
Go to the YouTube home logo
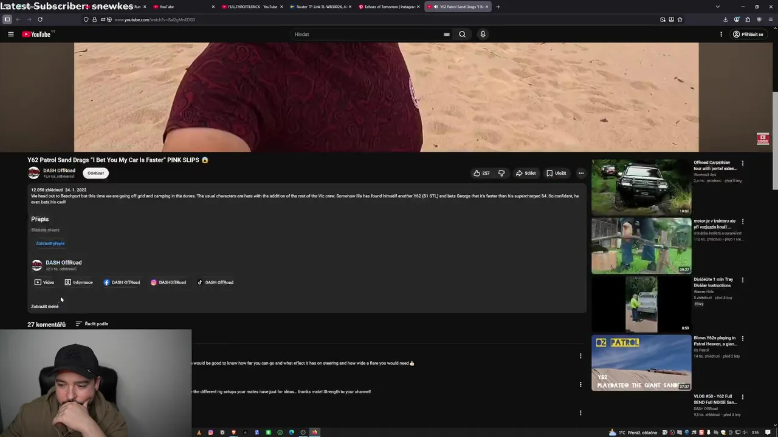point(36,34)
